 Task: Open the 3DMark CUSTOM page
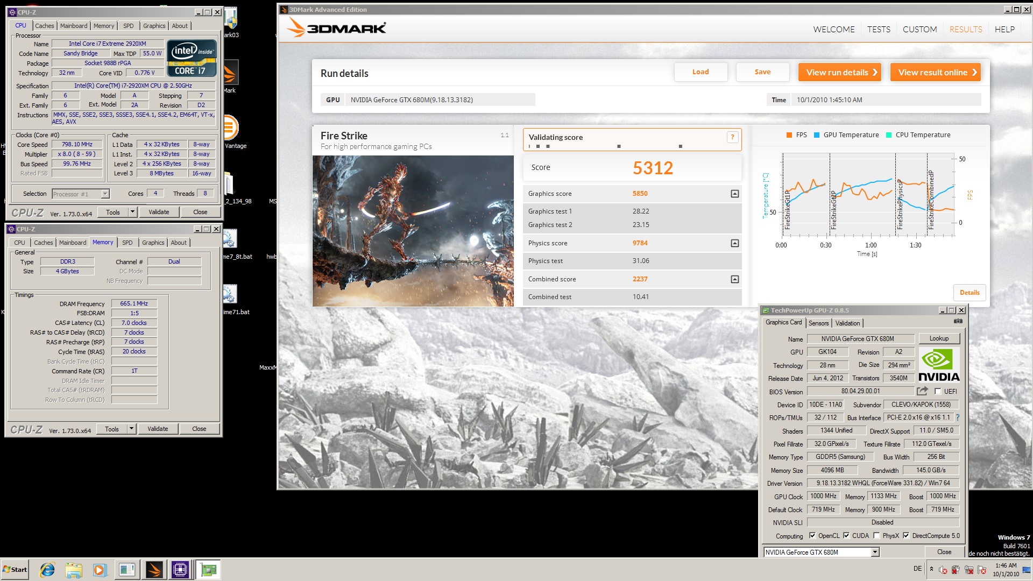click(919, 30)
